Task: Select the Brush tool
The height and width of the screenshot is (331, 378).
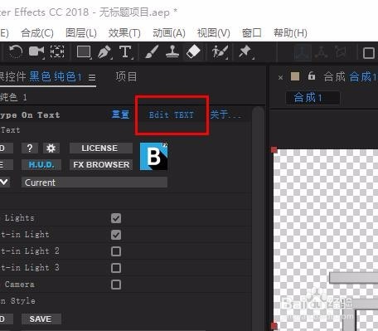Action: coord(152,51)
